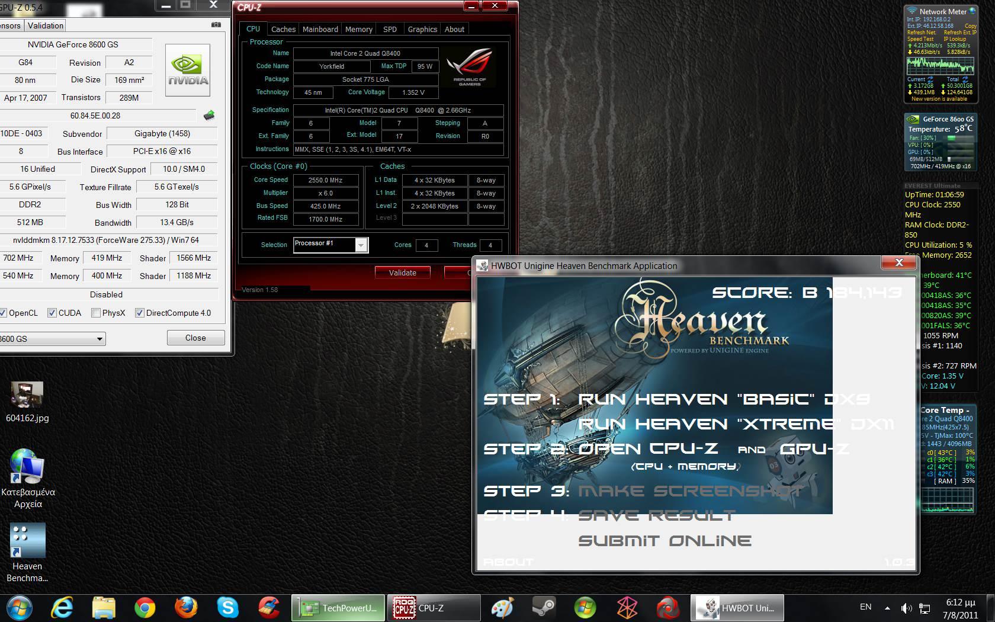Launch Internet Explorer from the taskbar

tap(62, 608)
